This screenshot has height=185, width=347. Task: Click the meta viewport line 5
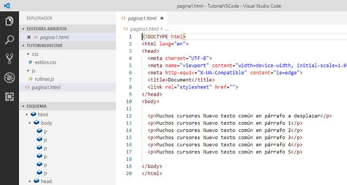(x=247, y=65)
